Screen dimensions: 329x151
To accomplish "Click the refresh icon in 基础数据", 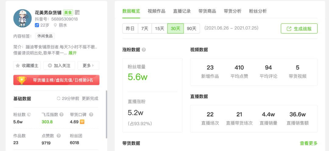I will point(58,98).
